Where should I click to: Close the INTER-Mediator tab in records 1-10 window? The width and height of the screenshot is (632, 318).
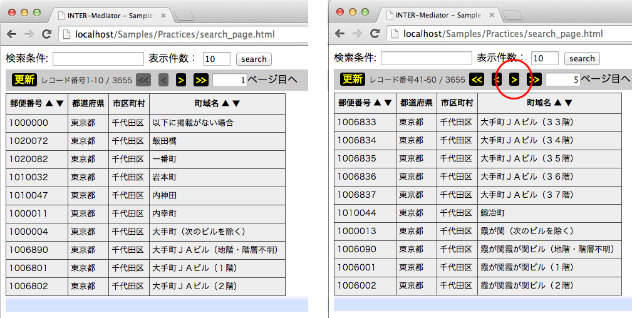(163, 16)
